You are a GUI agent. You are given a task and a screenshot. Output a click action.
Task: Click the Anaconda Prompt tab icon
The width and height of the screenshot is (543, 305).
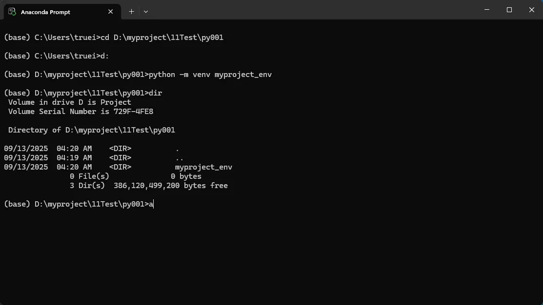pos(12,11)
